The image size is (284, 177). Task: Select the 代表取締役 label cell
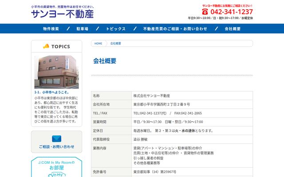click(111, 139)
